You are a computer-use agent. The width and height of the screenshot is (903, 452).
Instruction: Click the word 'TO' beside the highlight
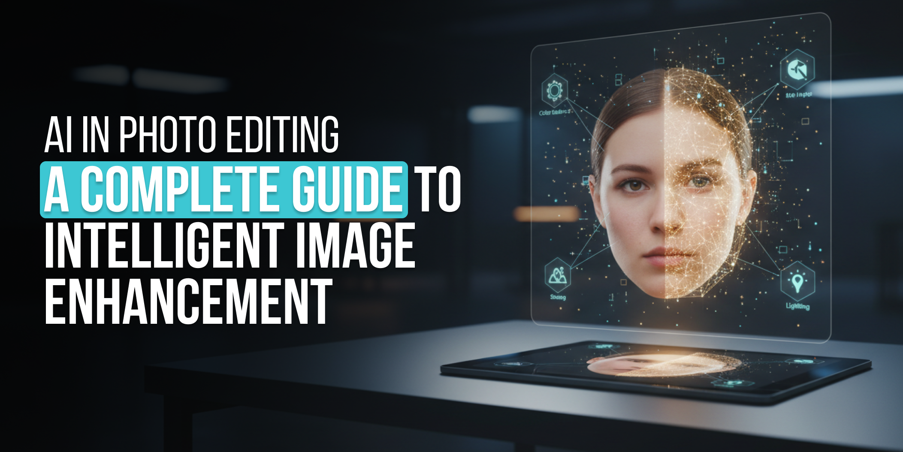click(x=438, y=190)
